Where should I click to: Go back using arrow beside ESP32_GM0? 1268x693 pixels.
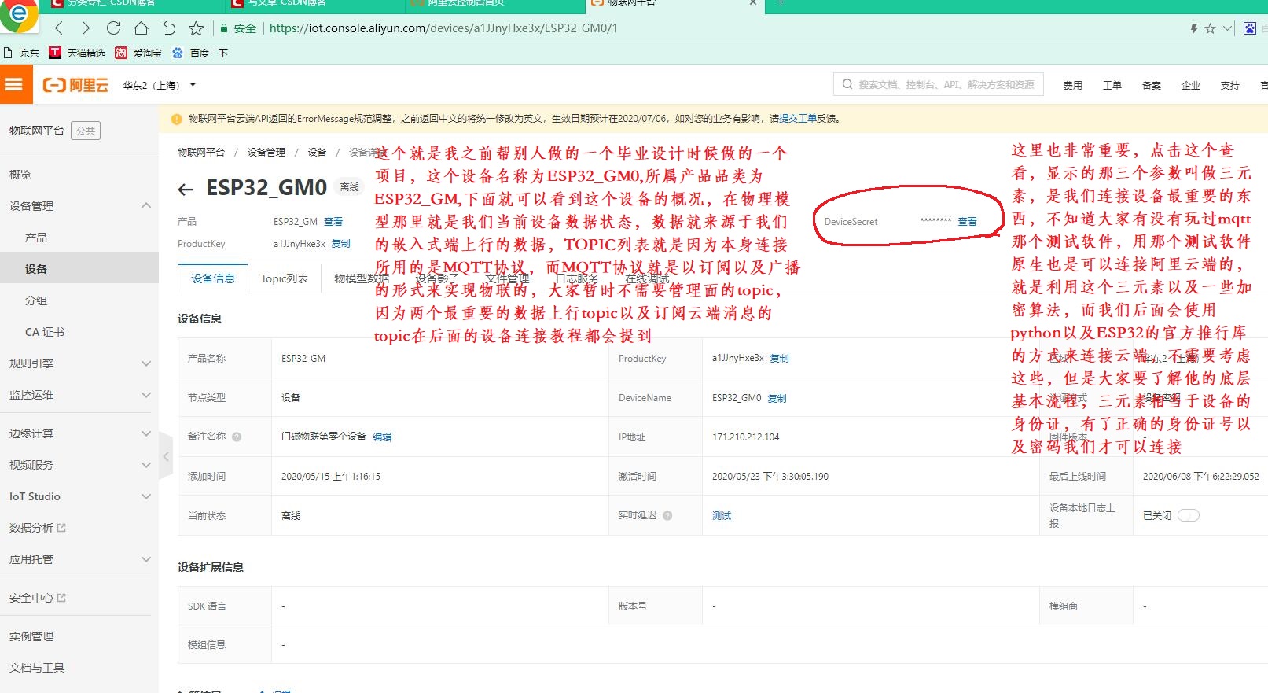coord(186,189)
